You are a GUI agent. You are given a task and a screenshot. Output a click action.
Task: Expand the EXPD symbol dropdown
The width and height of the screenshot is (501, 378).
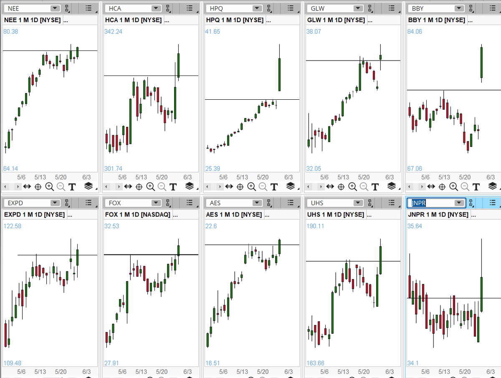click(x=55, y=203)
